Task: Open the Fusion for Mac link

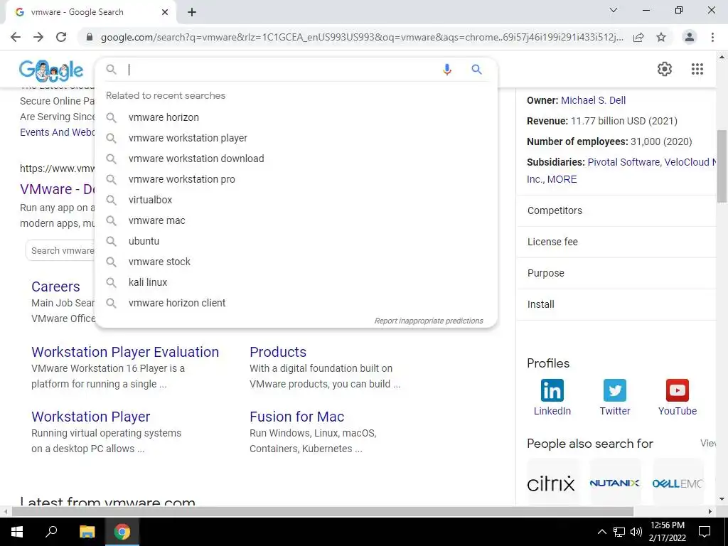Action: [296, 417]
